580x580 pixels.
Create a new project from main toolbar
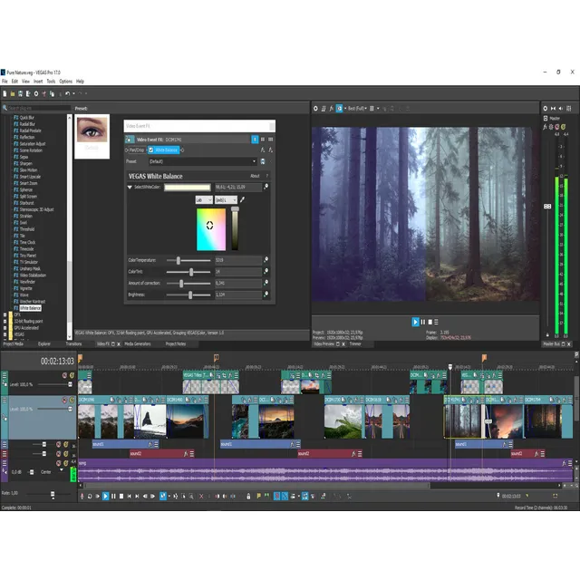point(5,94)
